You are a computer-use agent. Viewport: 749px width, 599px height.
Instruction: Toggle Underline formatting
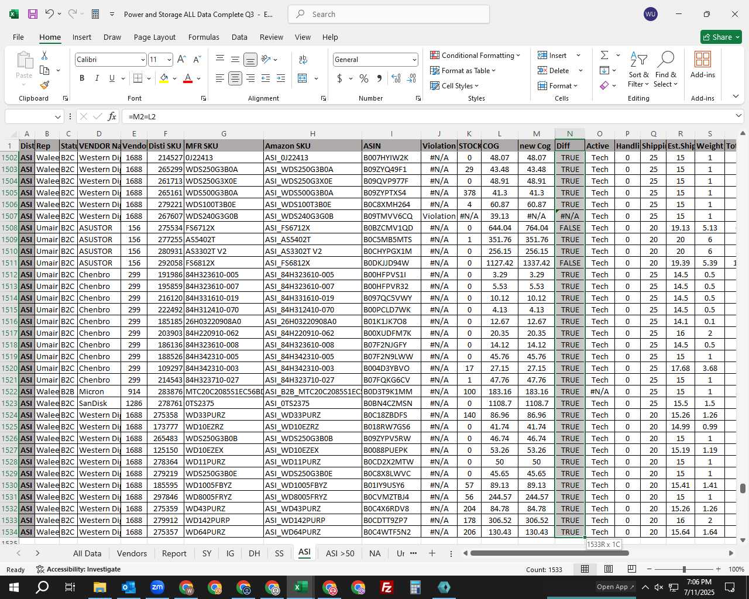112,78
